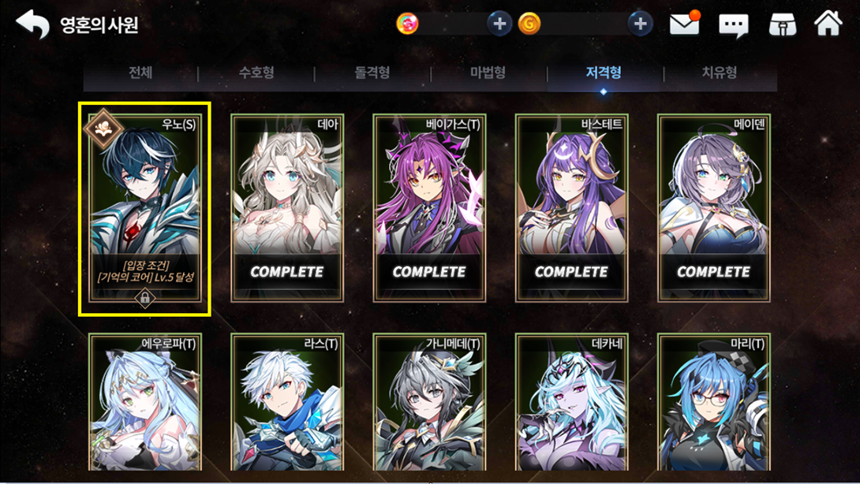Go back using the return arrow
The width and height of the screenshot is (860, 484).
[x=33, y=24]
